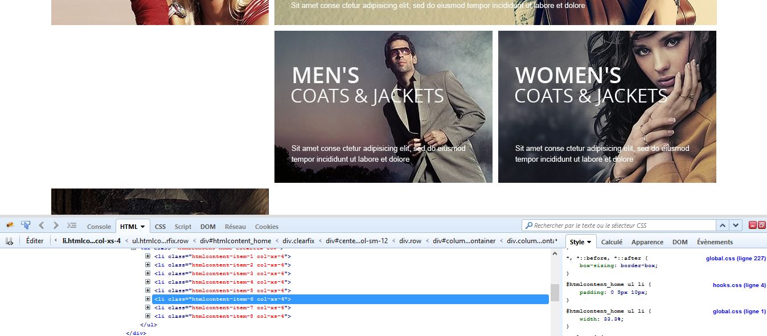Click the HTML panel scrollbar up arrow
767x336 pixels.
(555, 255)
